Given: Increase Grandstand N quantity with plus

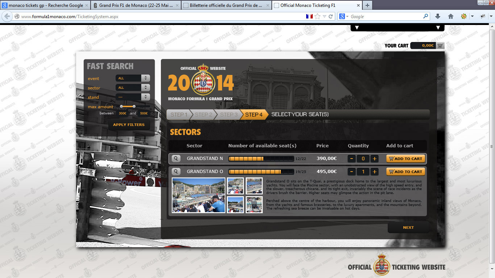Looking at the screenshot, I should 374,159.
